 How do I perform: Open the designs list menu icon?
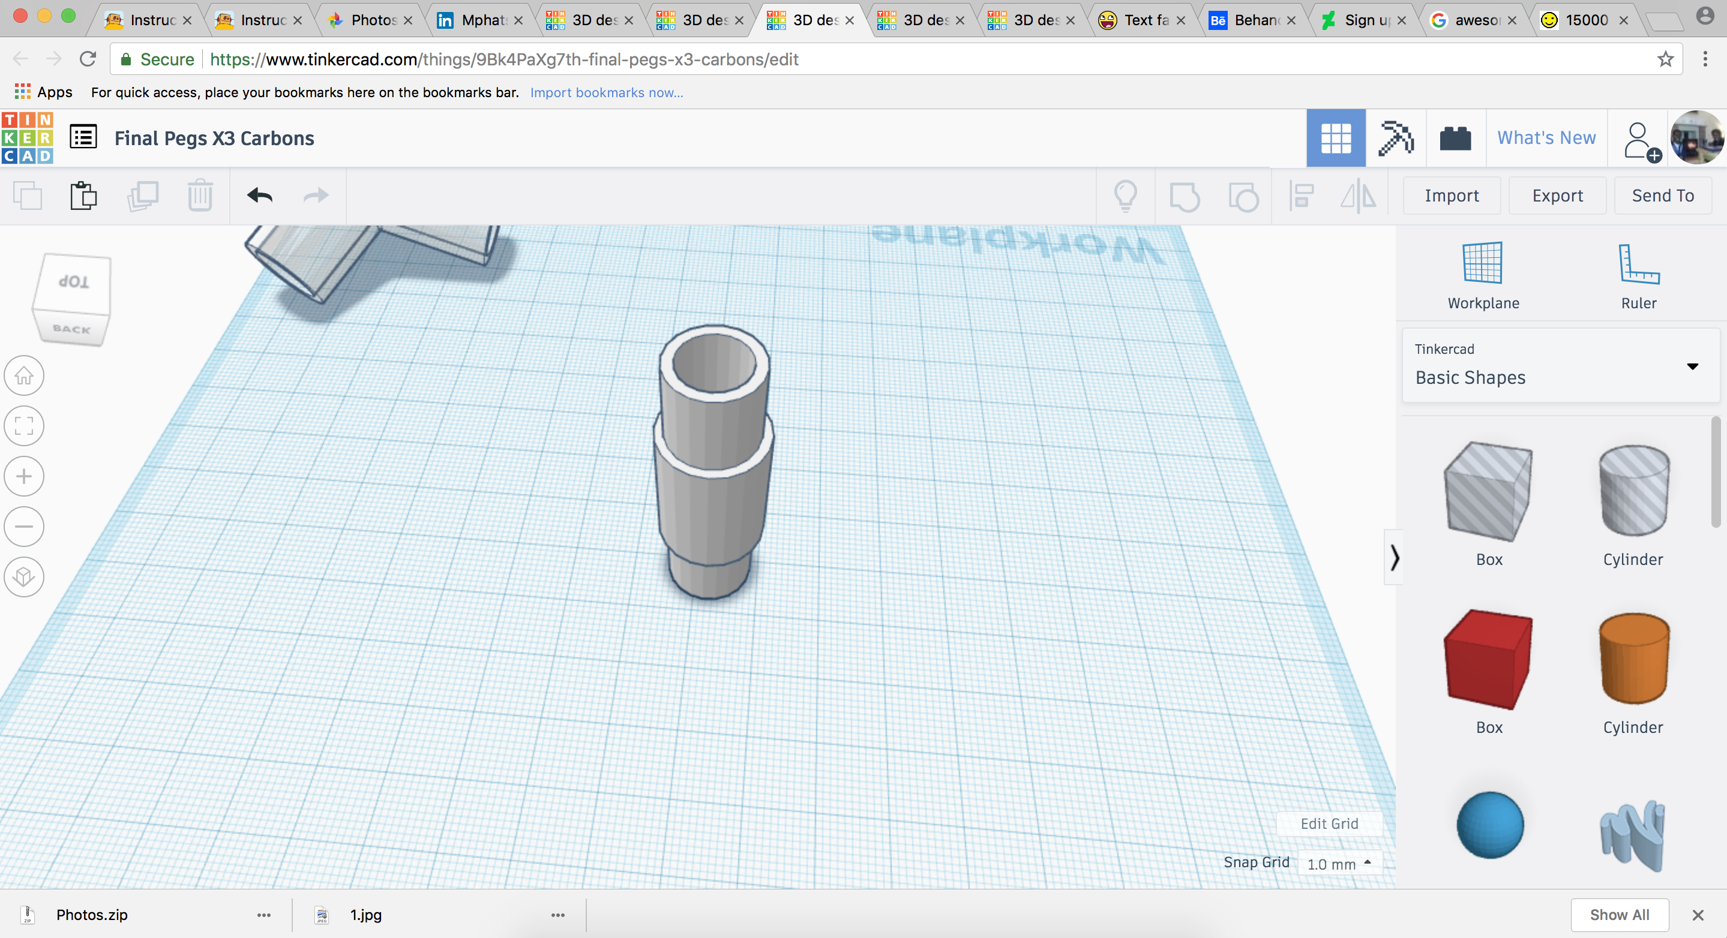84,138
